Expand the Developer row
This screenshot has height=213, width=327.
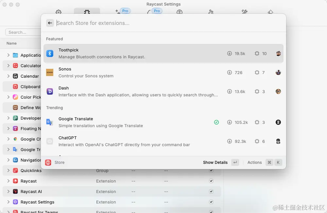pyautogui.click(x=9, y=118)
